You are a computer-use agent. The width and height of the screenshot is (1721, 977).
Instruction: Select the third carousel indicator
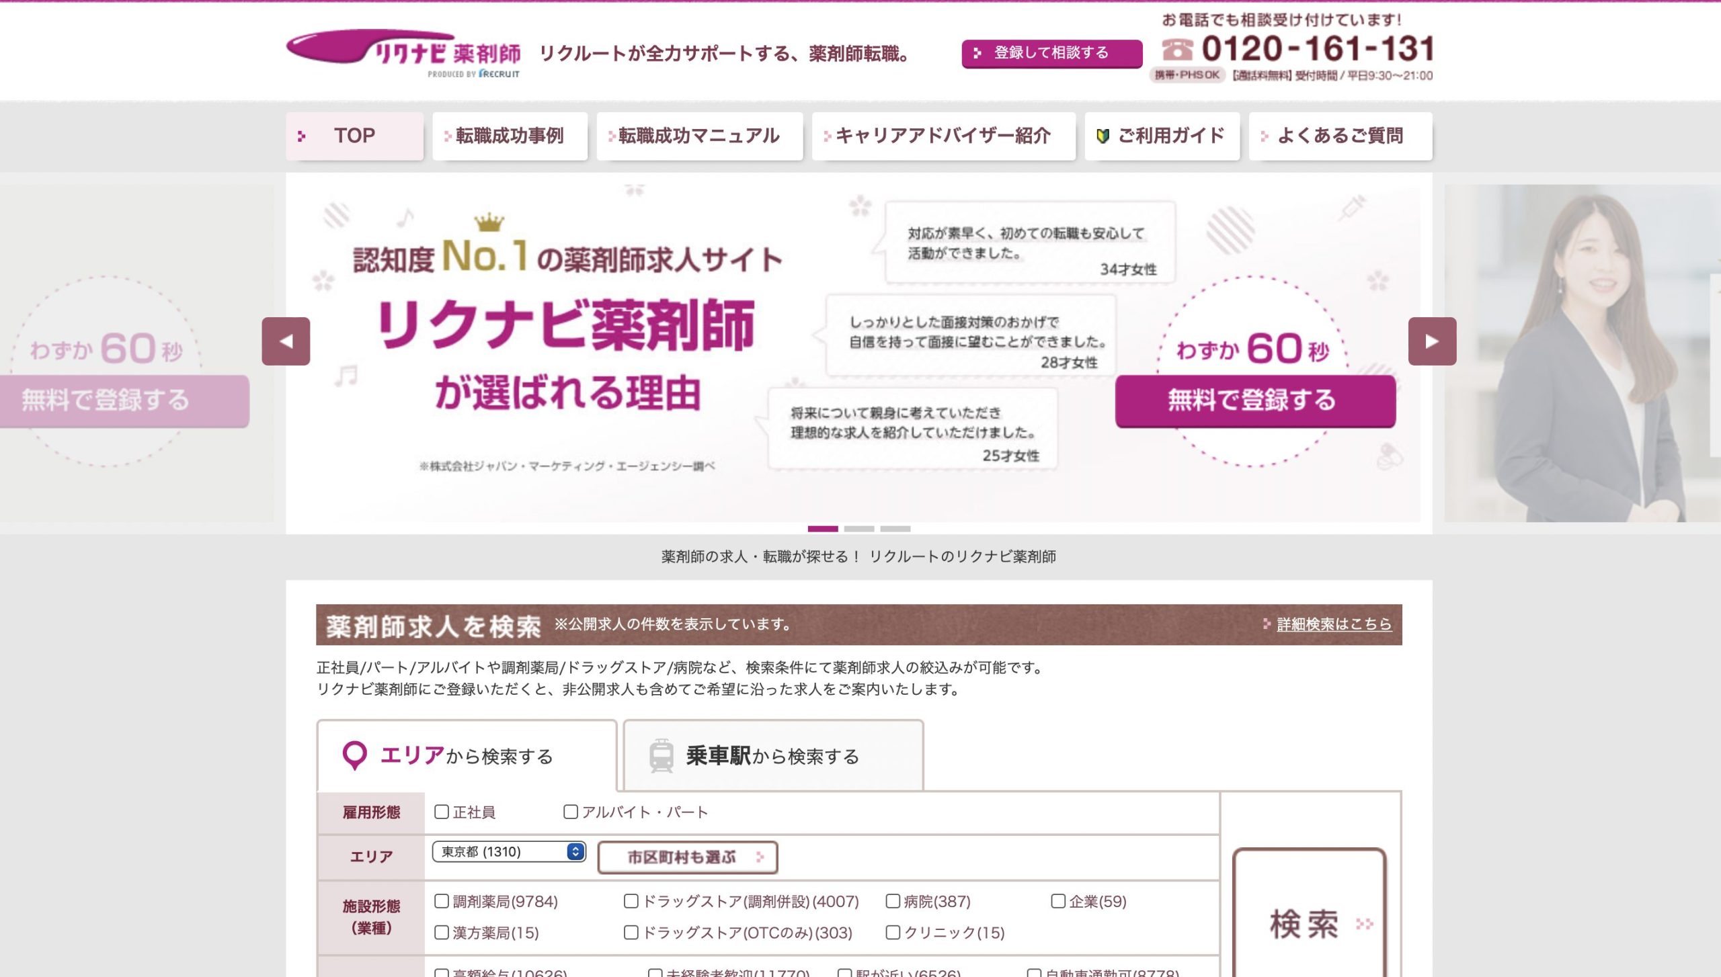coord(895,529)
